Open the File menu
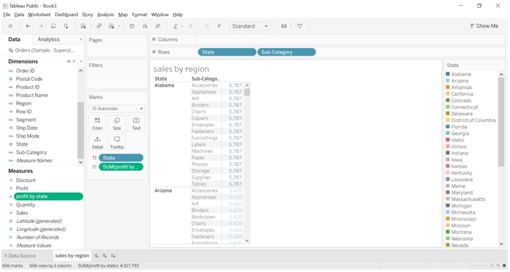Image resolution: width=510 pixels, height=272 pixels. (x=7, y=14)
